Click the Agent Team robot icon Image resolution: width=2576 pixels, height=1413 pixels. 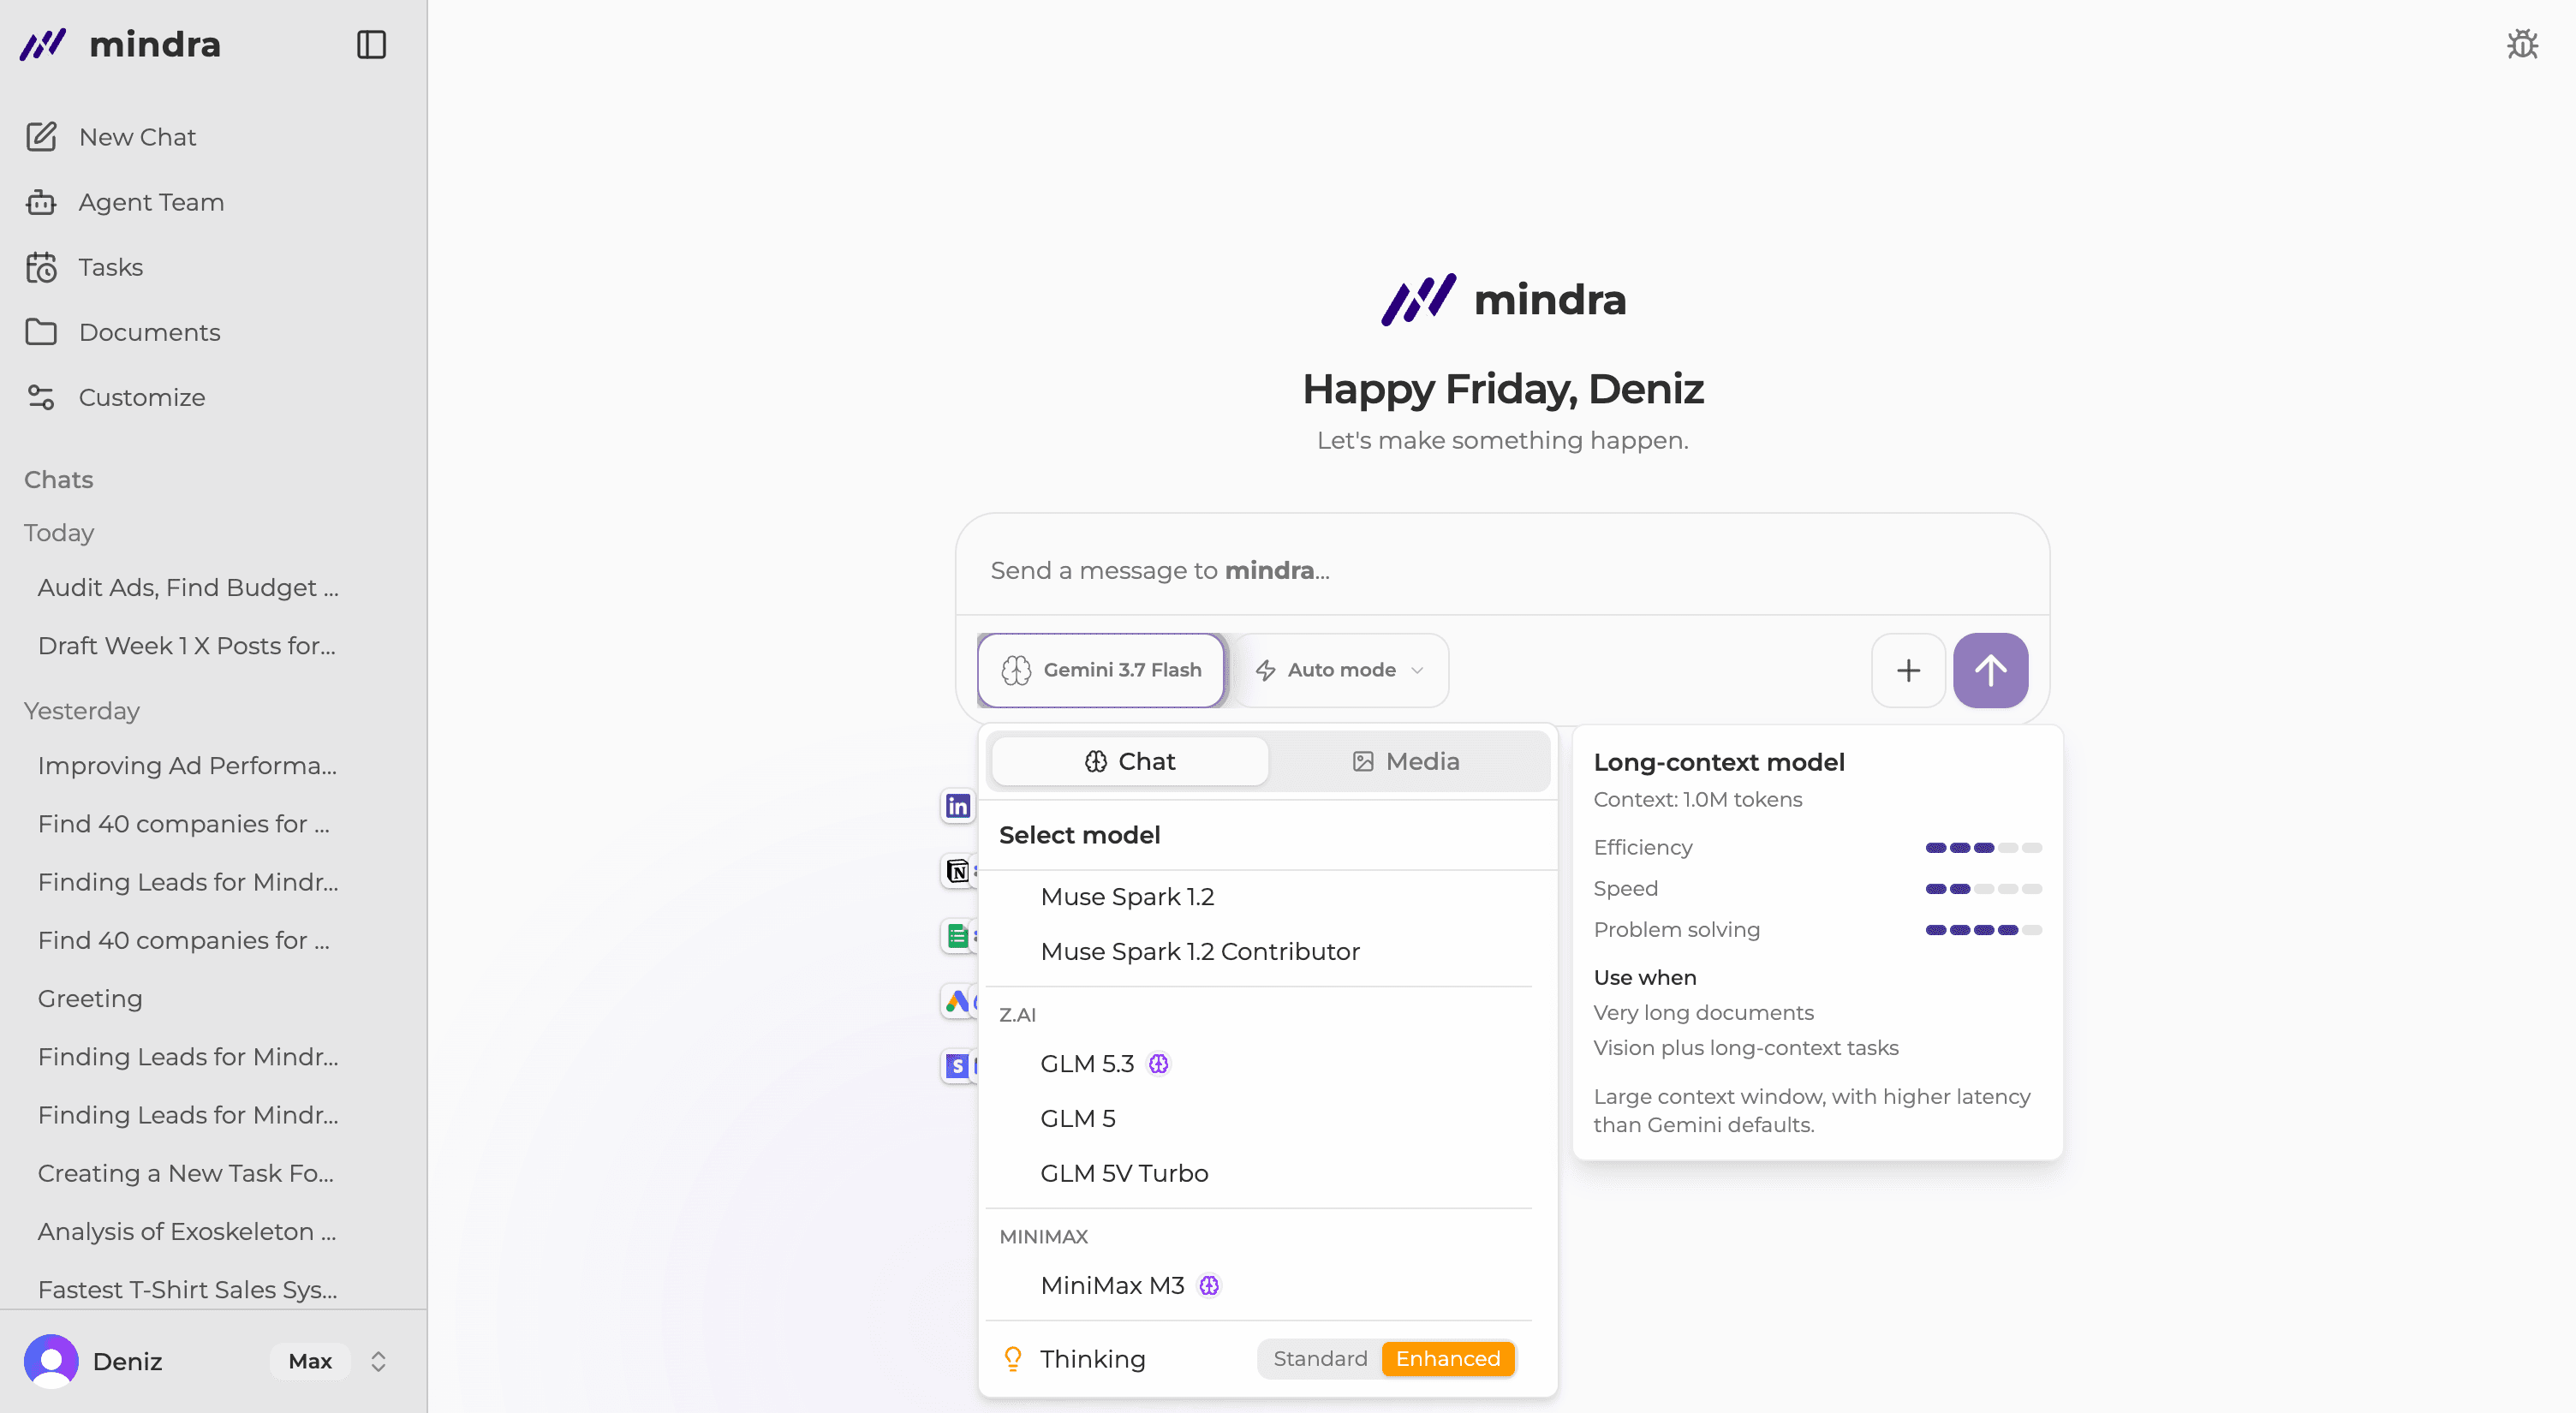(41, 202)
